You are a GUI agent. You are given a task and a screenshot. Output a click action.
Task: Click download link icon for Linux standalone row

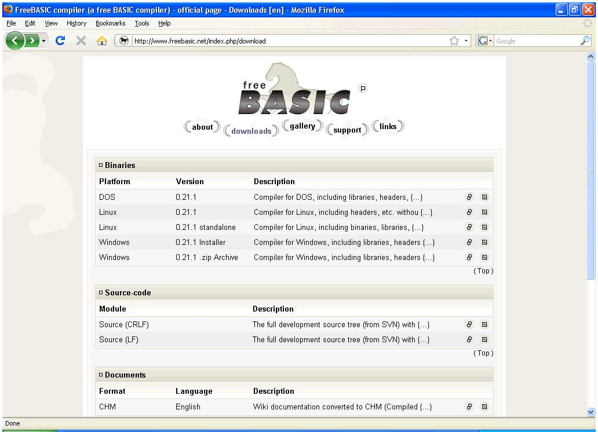[469, 227]
